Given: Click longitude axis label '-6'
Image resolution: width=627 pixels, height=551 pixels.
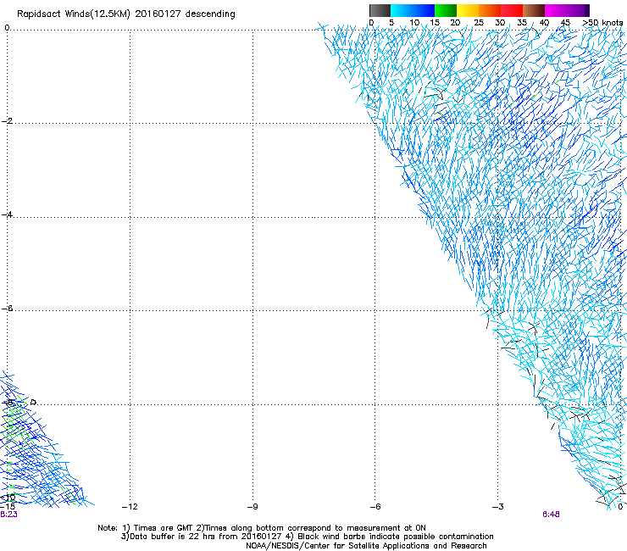Looking at the screenshot, I should pos(375,507).
